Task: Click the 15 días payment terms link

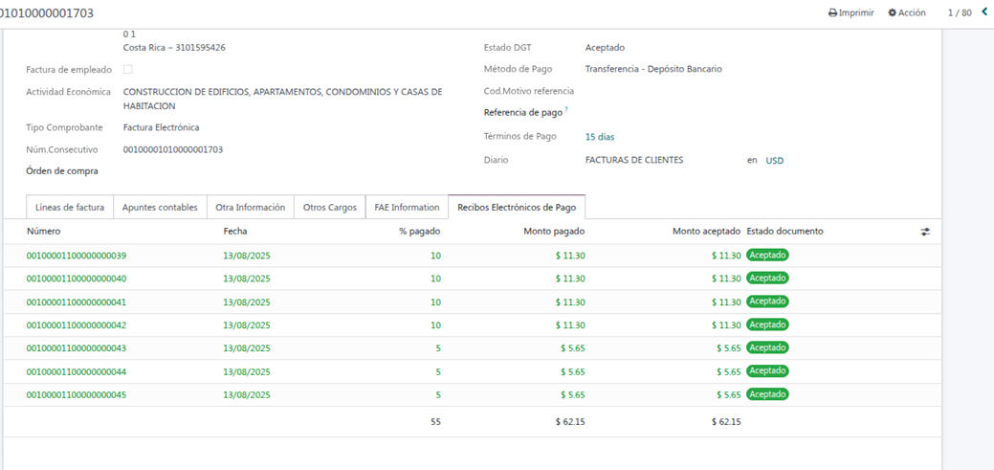Action: (599, 137)
